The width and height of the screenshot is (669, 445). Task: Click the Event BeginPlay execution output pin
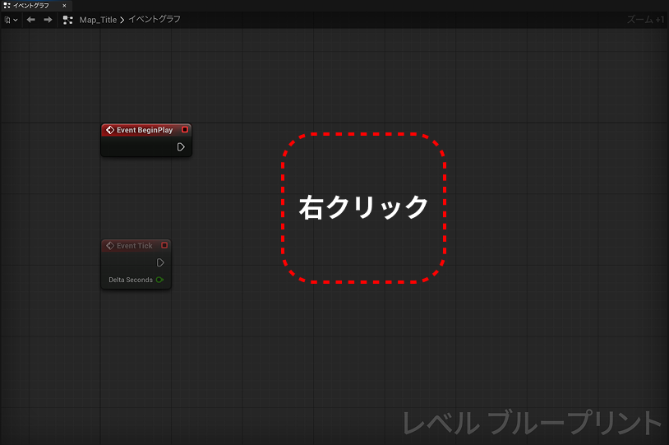(x=181, y=147)
